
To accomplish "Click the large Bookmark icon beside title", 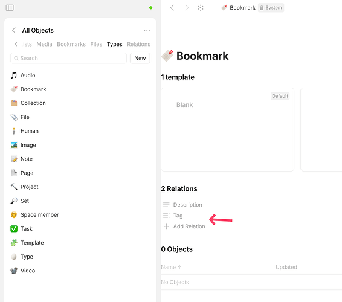I will click(x=167, y=56).
